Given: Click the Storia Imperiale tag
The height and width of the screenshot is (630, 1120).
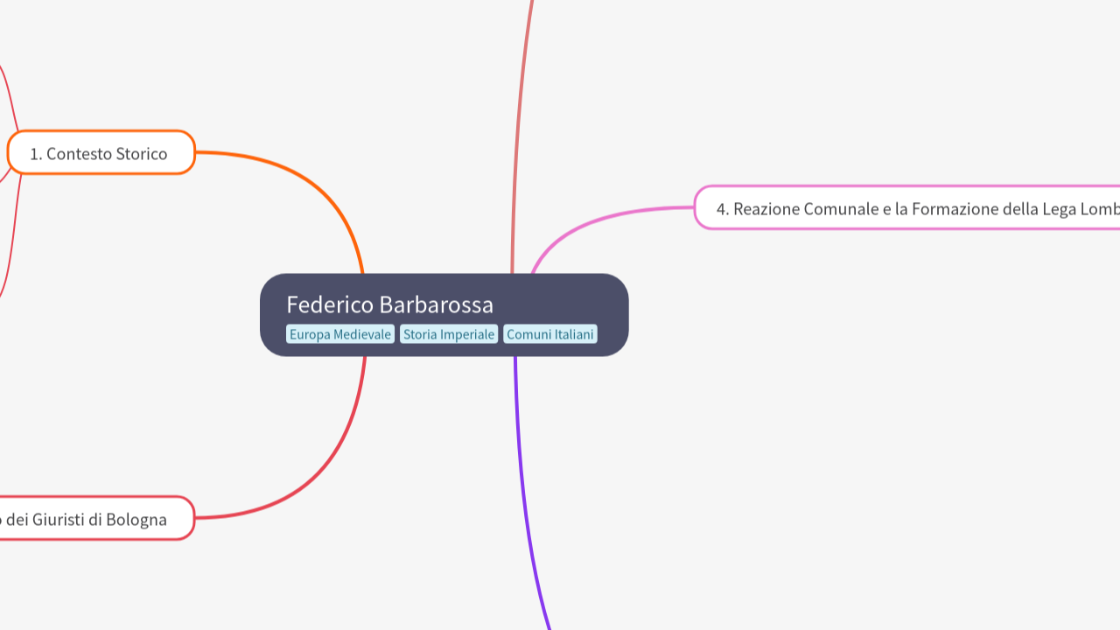Looking at the screenshot, I should 449,334.
